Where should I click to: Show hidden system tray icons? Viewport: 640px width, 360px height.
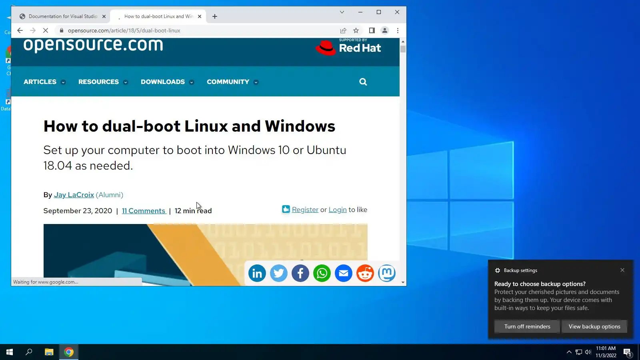569,352
